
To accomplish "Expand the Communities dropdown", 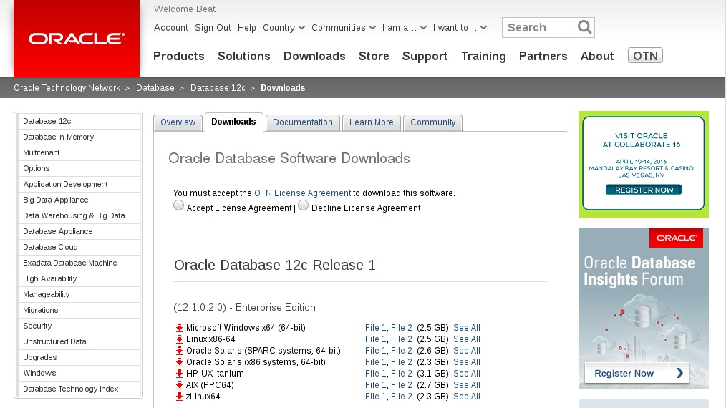I will pos(344,28).
